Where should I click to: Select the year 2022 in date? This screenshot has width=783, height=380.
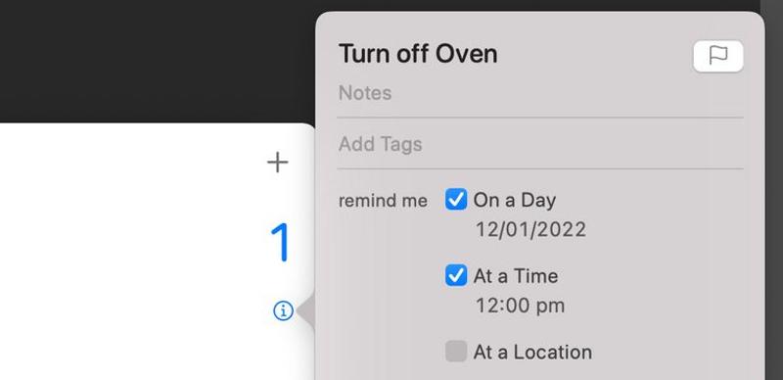[x=559, y=230]
